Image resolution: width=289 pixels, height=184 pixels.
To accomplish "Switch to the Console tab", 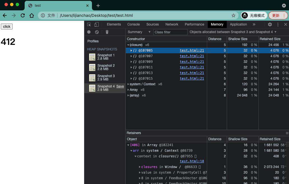I will click(133, 24).
